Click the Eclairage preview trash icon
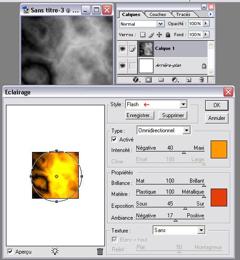 click(x=100, y=251)
